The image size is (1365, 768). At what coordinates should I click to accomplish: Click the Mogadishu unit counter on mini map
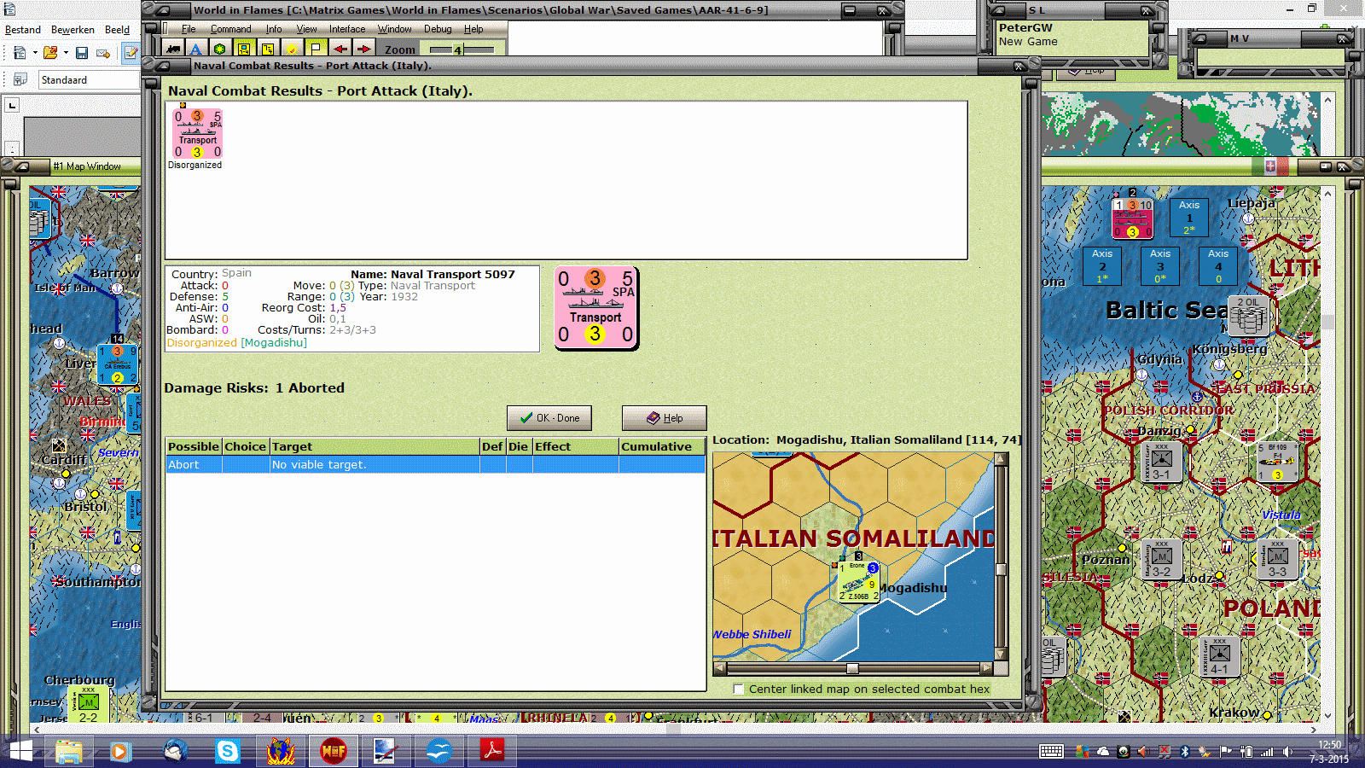point(858,580)
